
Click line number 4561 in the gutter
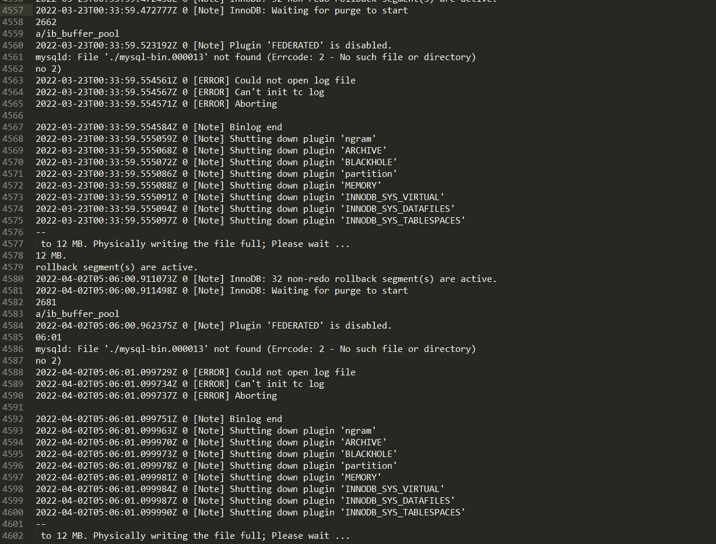(12, 57)
